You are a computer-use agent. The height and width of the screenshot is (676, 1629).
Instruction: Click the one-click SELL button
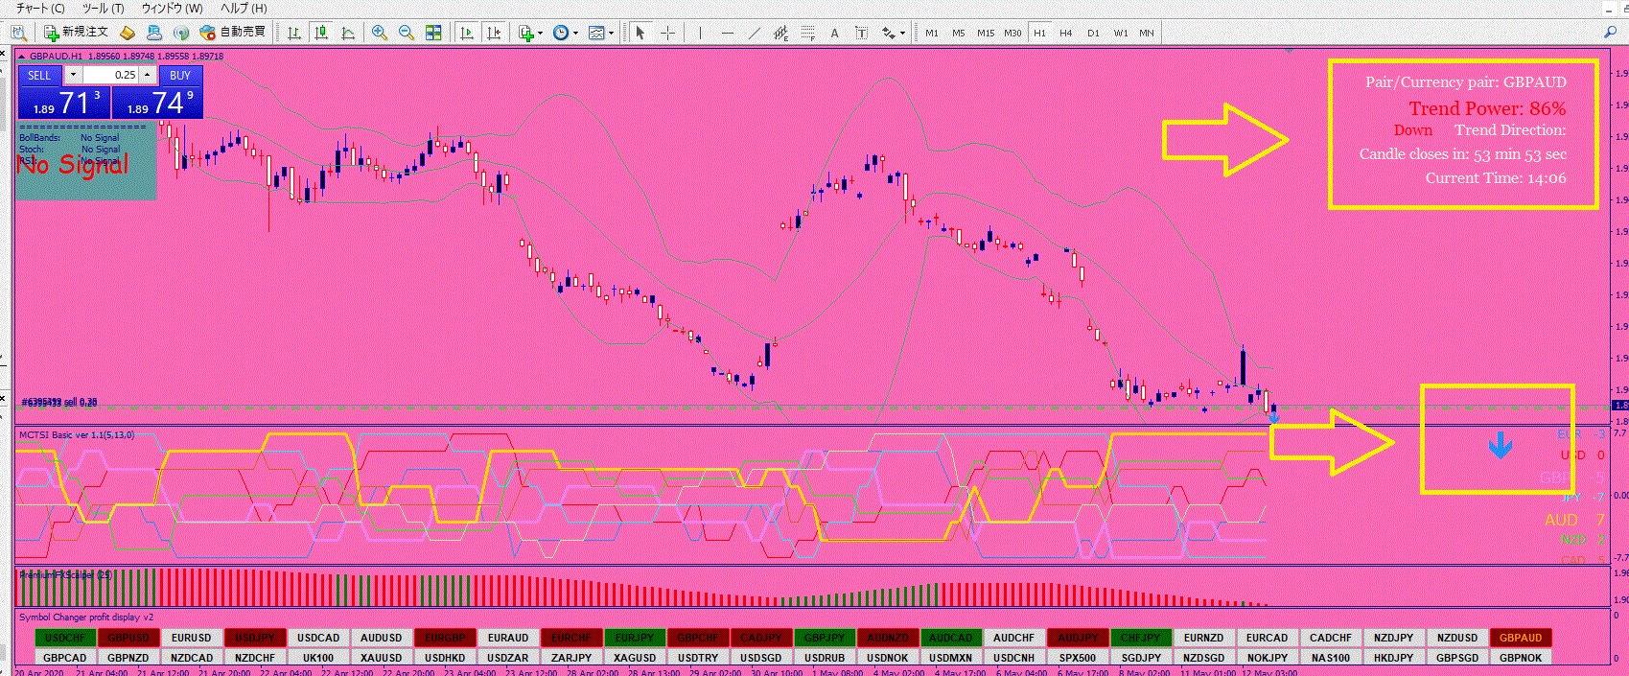39,75
